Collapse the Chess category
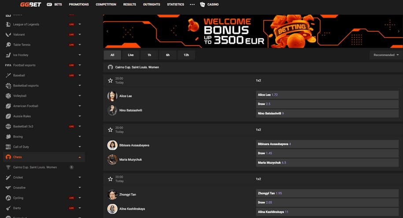Image resolution: width=403 pixels, height=218 pixels. pyautogui.click(x=80, y=157)
